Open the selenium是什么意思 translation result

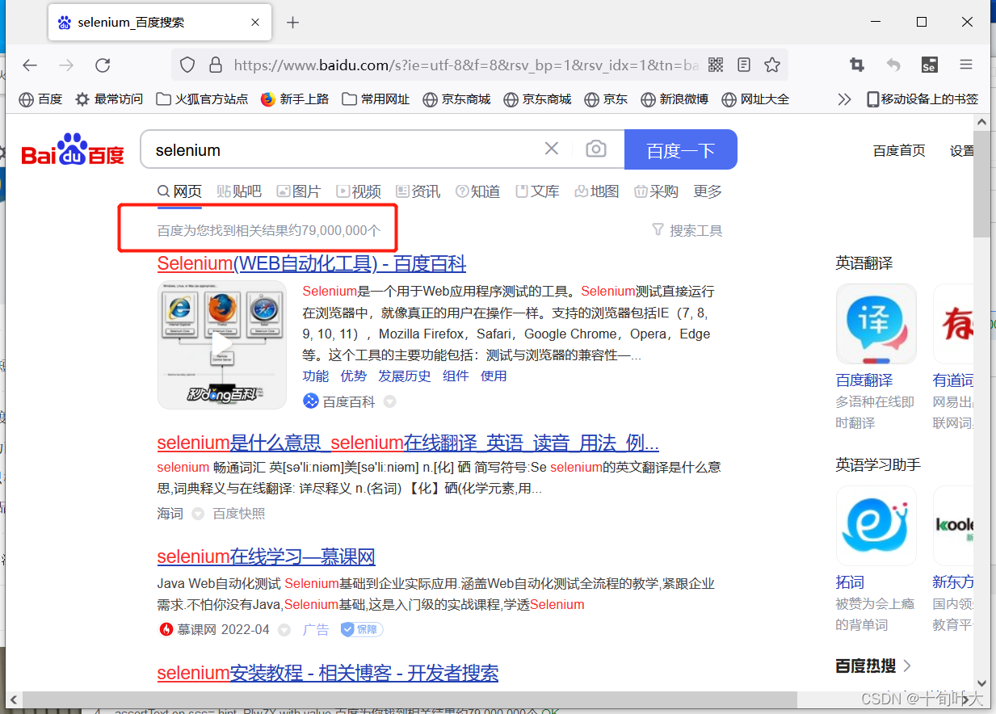pyautogui.click(x=408, y=443)
